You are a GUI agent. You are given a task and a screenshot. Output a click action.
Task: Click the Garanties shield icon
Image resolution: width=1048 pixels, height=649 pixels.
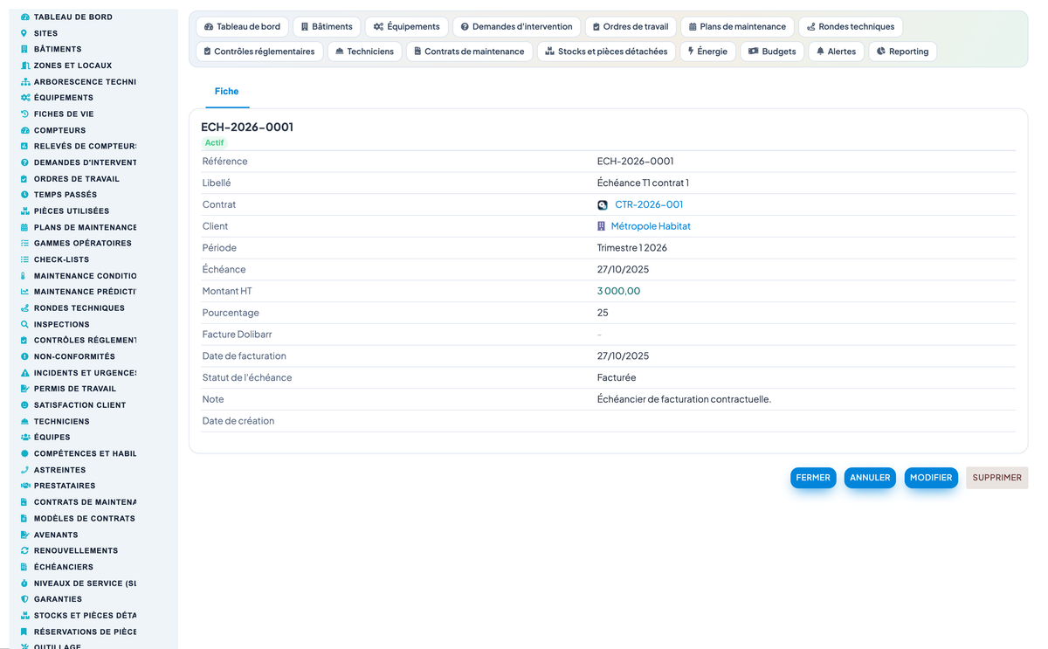[x=24, y=599]
